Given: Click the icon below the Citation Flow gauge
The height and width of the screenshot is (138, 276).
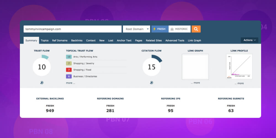Looking at the screenshot, I should (x=152, y=83).
